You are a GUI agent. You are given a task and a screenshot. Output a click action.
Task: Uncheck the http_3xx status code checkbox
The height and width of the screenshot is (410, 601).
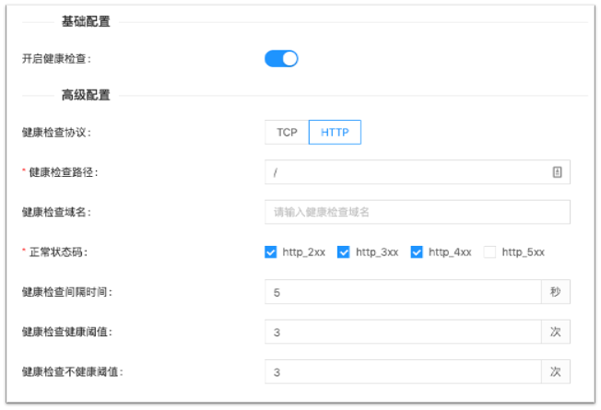tap(344, 252)
